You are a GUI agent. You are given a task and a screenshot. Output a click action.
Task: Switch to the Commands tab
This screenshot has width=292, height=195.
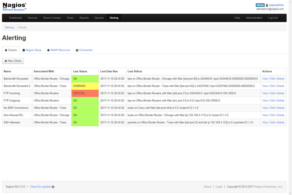pos(85,50)
